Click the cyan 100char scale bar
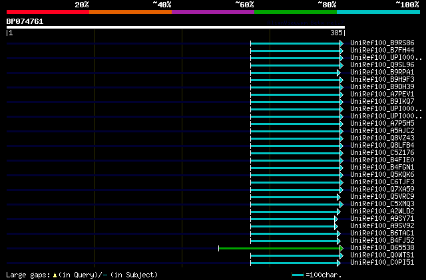 [298, 275]
